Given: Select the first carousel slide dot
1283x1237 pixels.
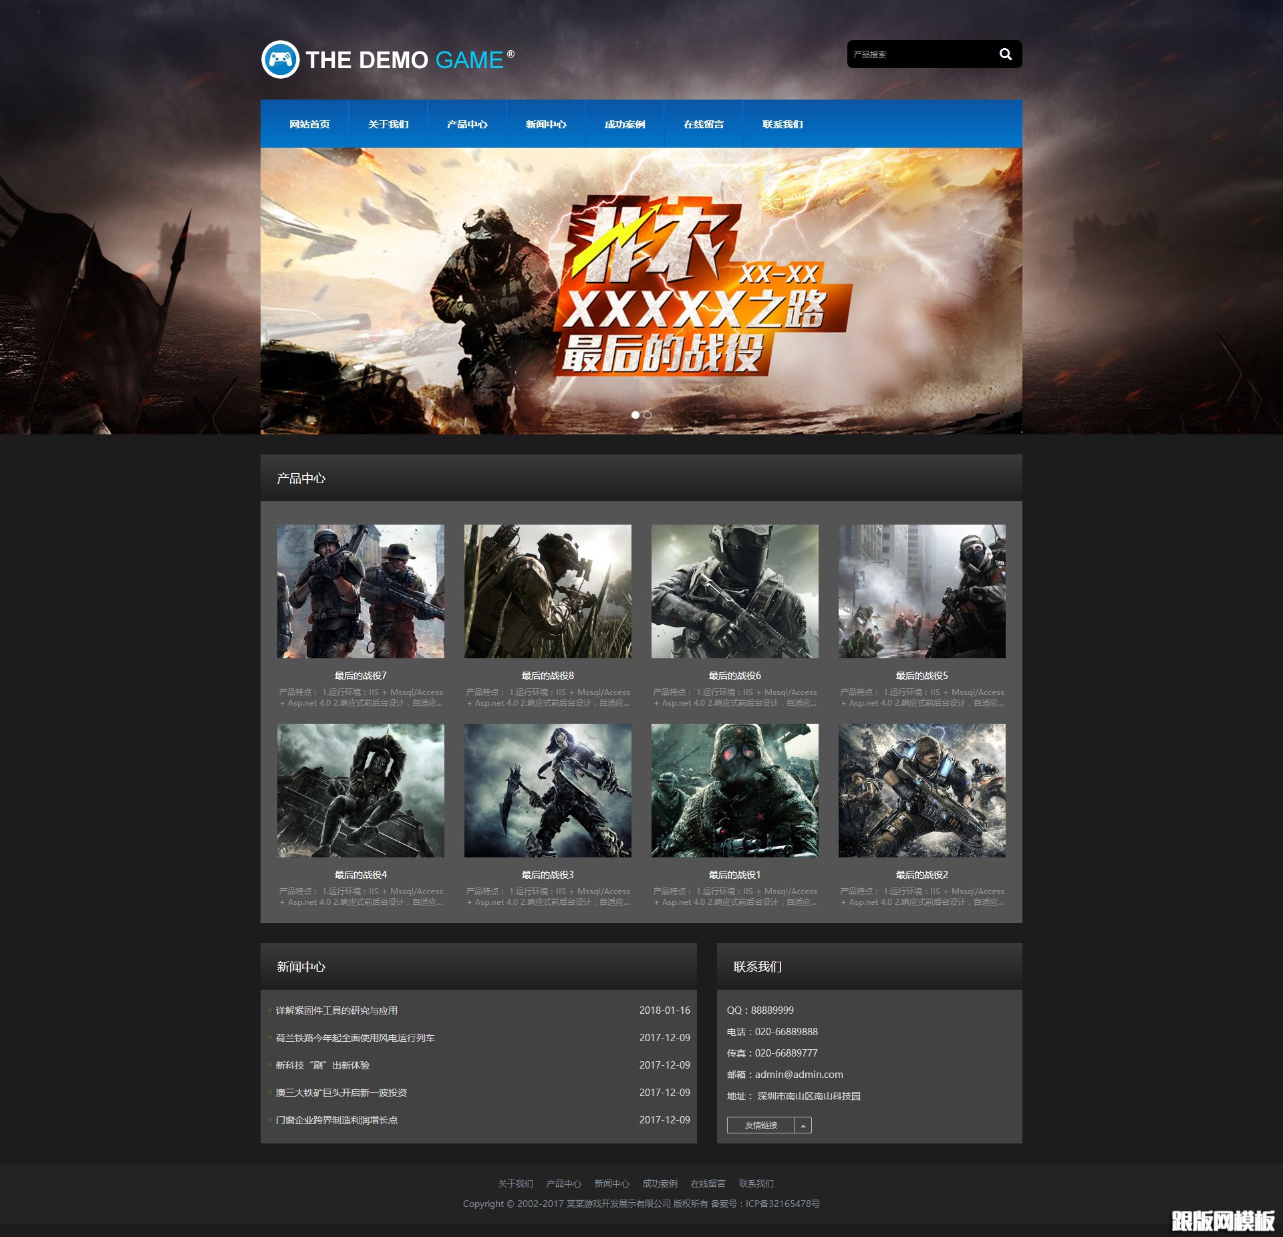Looking at the screenshot, I should pos(635,415).
